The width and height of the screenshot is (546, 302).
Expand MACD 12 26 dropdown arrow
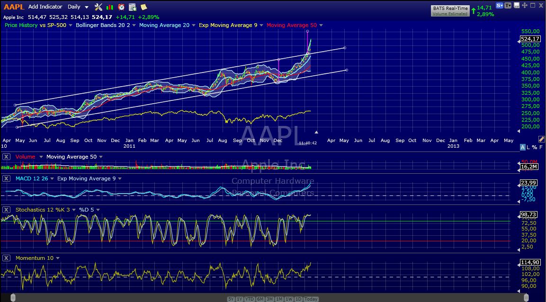coord(52,178)
